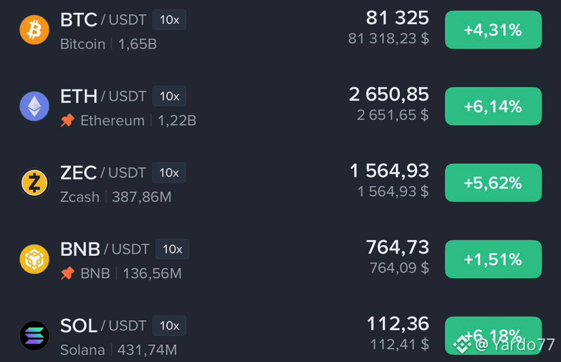561x362 pixels.
Task: Toggle the pin icon beside Ethereum
Action: [67, 120]
